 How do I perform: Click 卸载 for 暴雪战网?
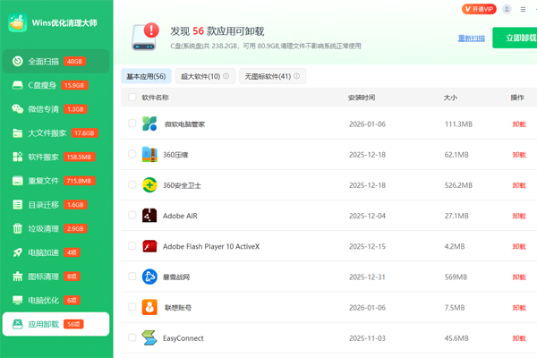click(x=519, y=277)
